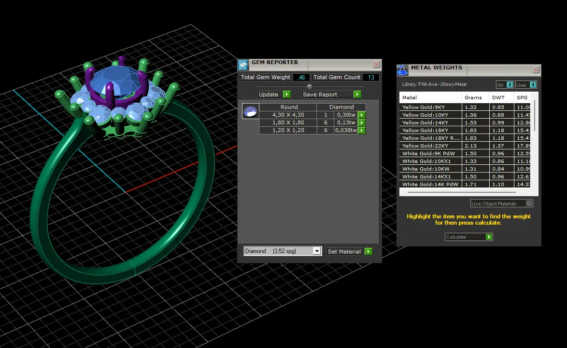Click the Total Gem Weight value field
Viewport: 567px width, 348px height.
pos(301,77)
